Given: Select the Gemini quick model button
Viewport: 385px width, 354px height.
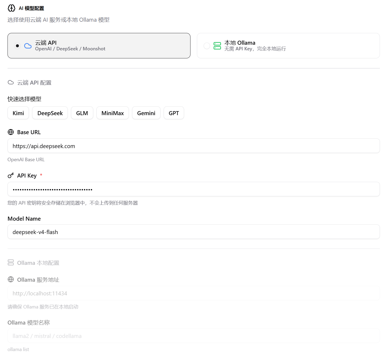Looking at the screenshot, I should coord(146,113).
